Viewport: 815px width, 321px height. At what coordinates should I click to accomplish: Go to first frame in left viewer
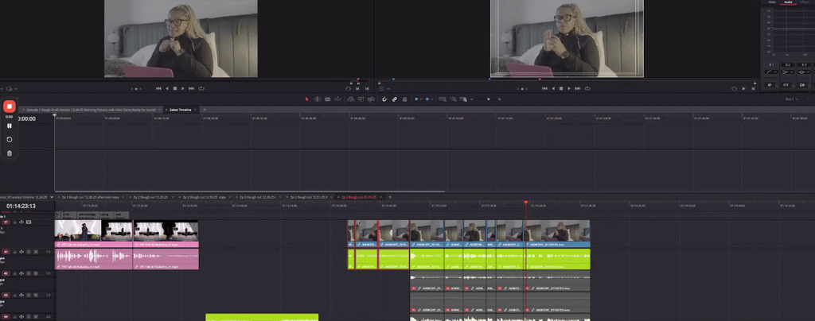click(x=158, y=89)
